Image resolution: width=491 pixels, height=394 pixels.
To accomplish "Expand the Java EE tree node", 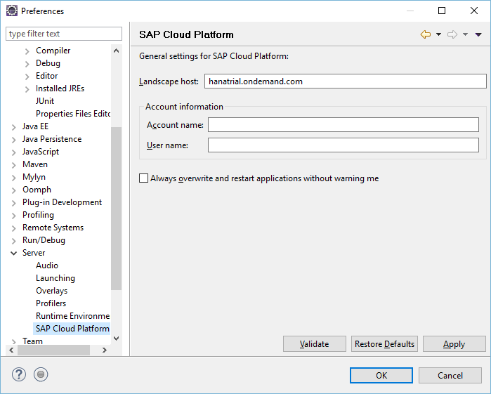I will pyautogui.click(x=14, y=127).
